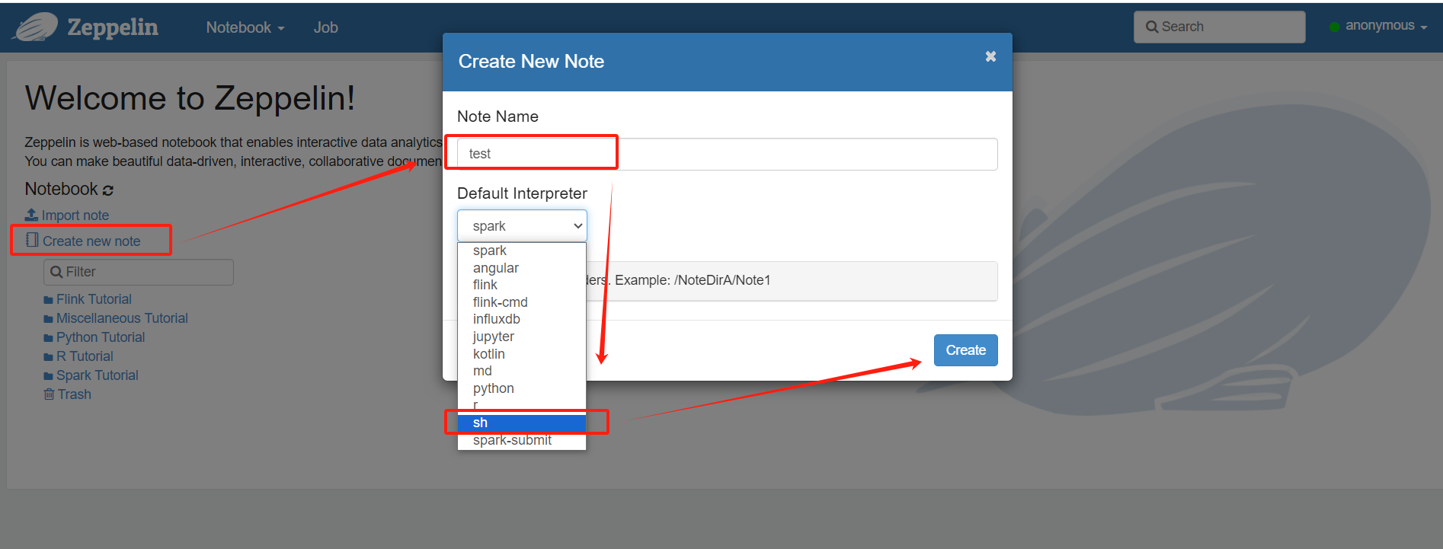1443x549 pixels.
Task: Click the Create new note page icon
Action: click(x=32, y=240)
